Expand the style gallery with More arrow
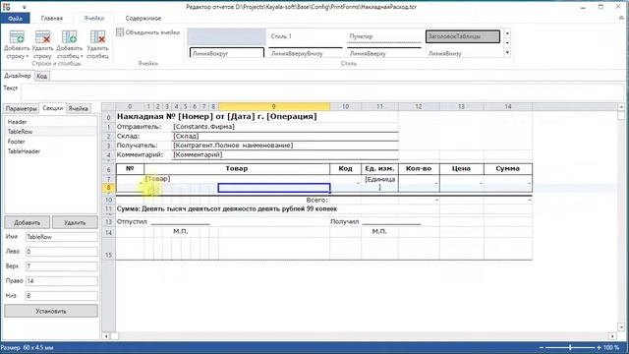Image resolution: width=629 pixels, height=354 pixels. 507,52
